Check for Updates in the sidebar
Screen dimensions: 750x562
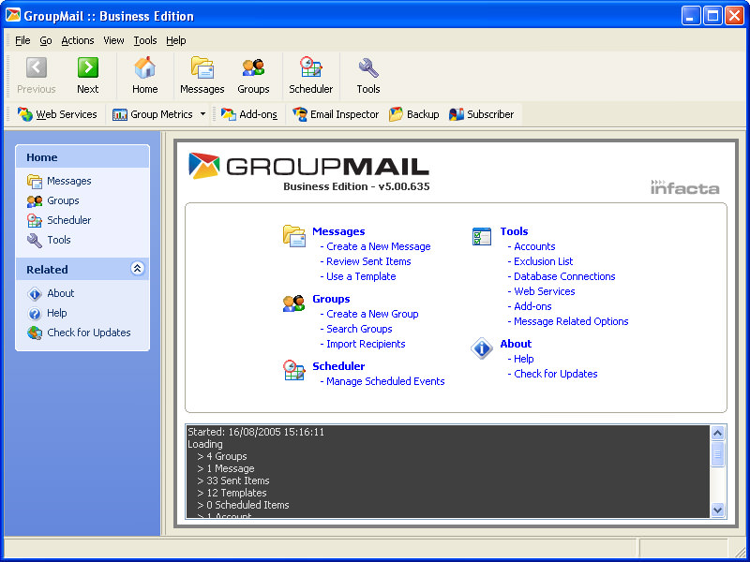(x=79, y=333)
